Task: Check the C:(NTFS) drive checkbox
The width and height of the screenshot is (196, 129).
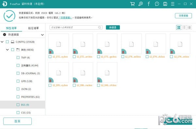Action: (x=8, y=42)
